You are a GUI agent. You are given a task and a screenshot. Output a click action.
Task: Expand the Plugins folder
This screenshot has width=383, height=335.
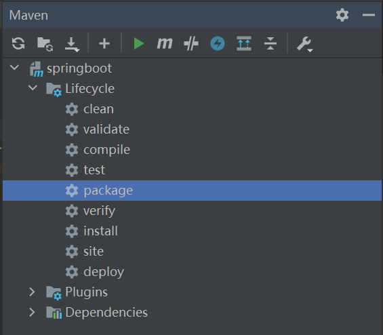click(x=32, y=292)
